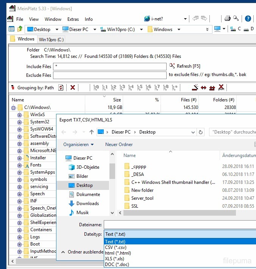Click the red X next to Grouping
This screenshot has height=269, width=256.
tap(73, 87)
